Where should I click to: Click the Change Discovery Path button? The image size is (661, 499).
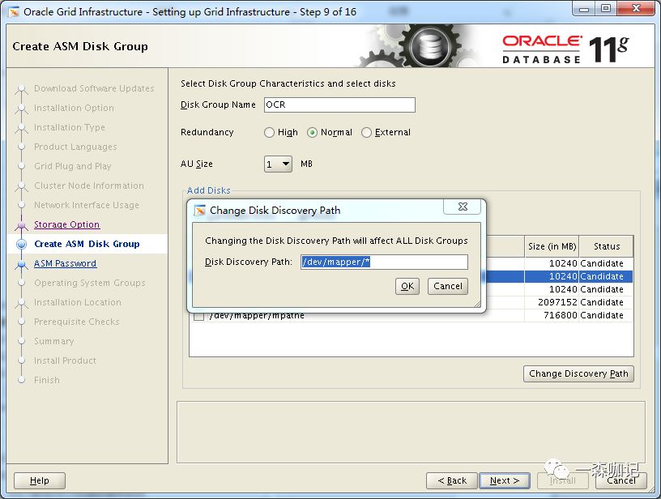click(x=578, y=373)
